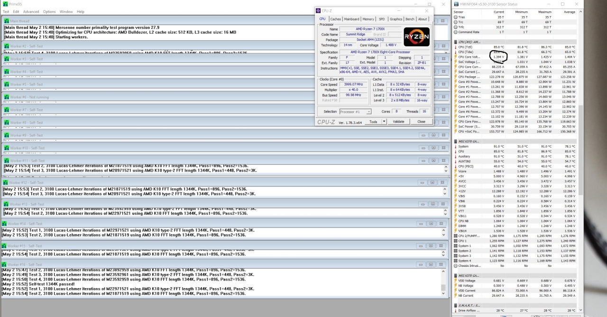
Task: Click the Close button in CPU-Z
Action: point(421,122)
